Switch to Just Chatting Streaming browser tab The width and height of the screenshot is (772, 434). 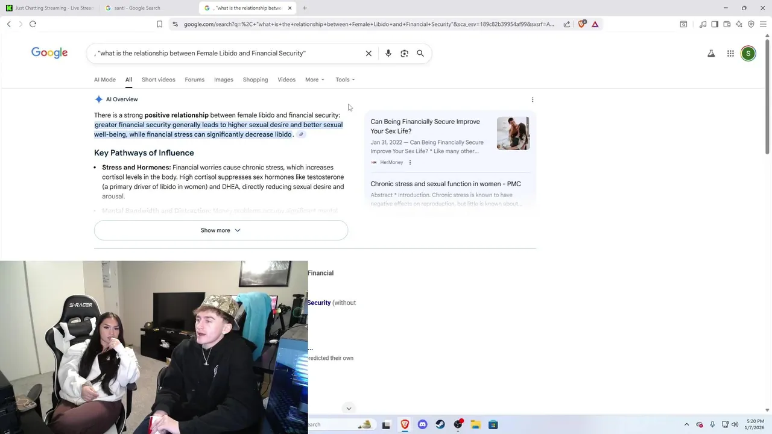[x=49, y=8]
